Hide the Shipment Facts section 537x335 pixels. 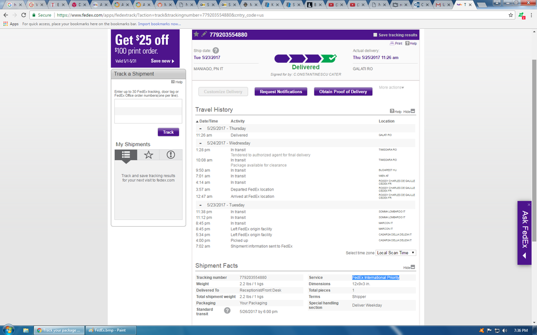click(409, 267)
